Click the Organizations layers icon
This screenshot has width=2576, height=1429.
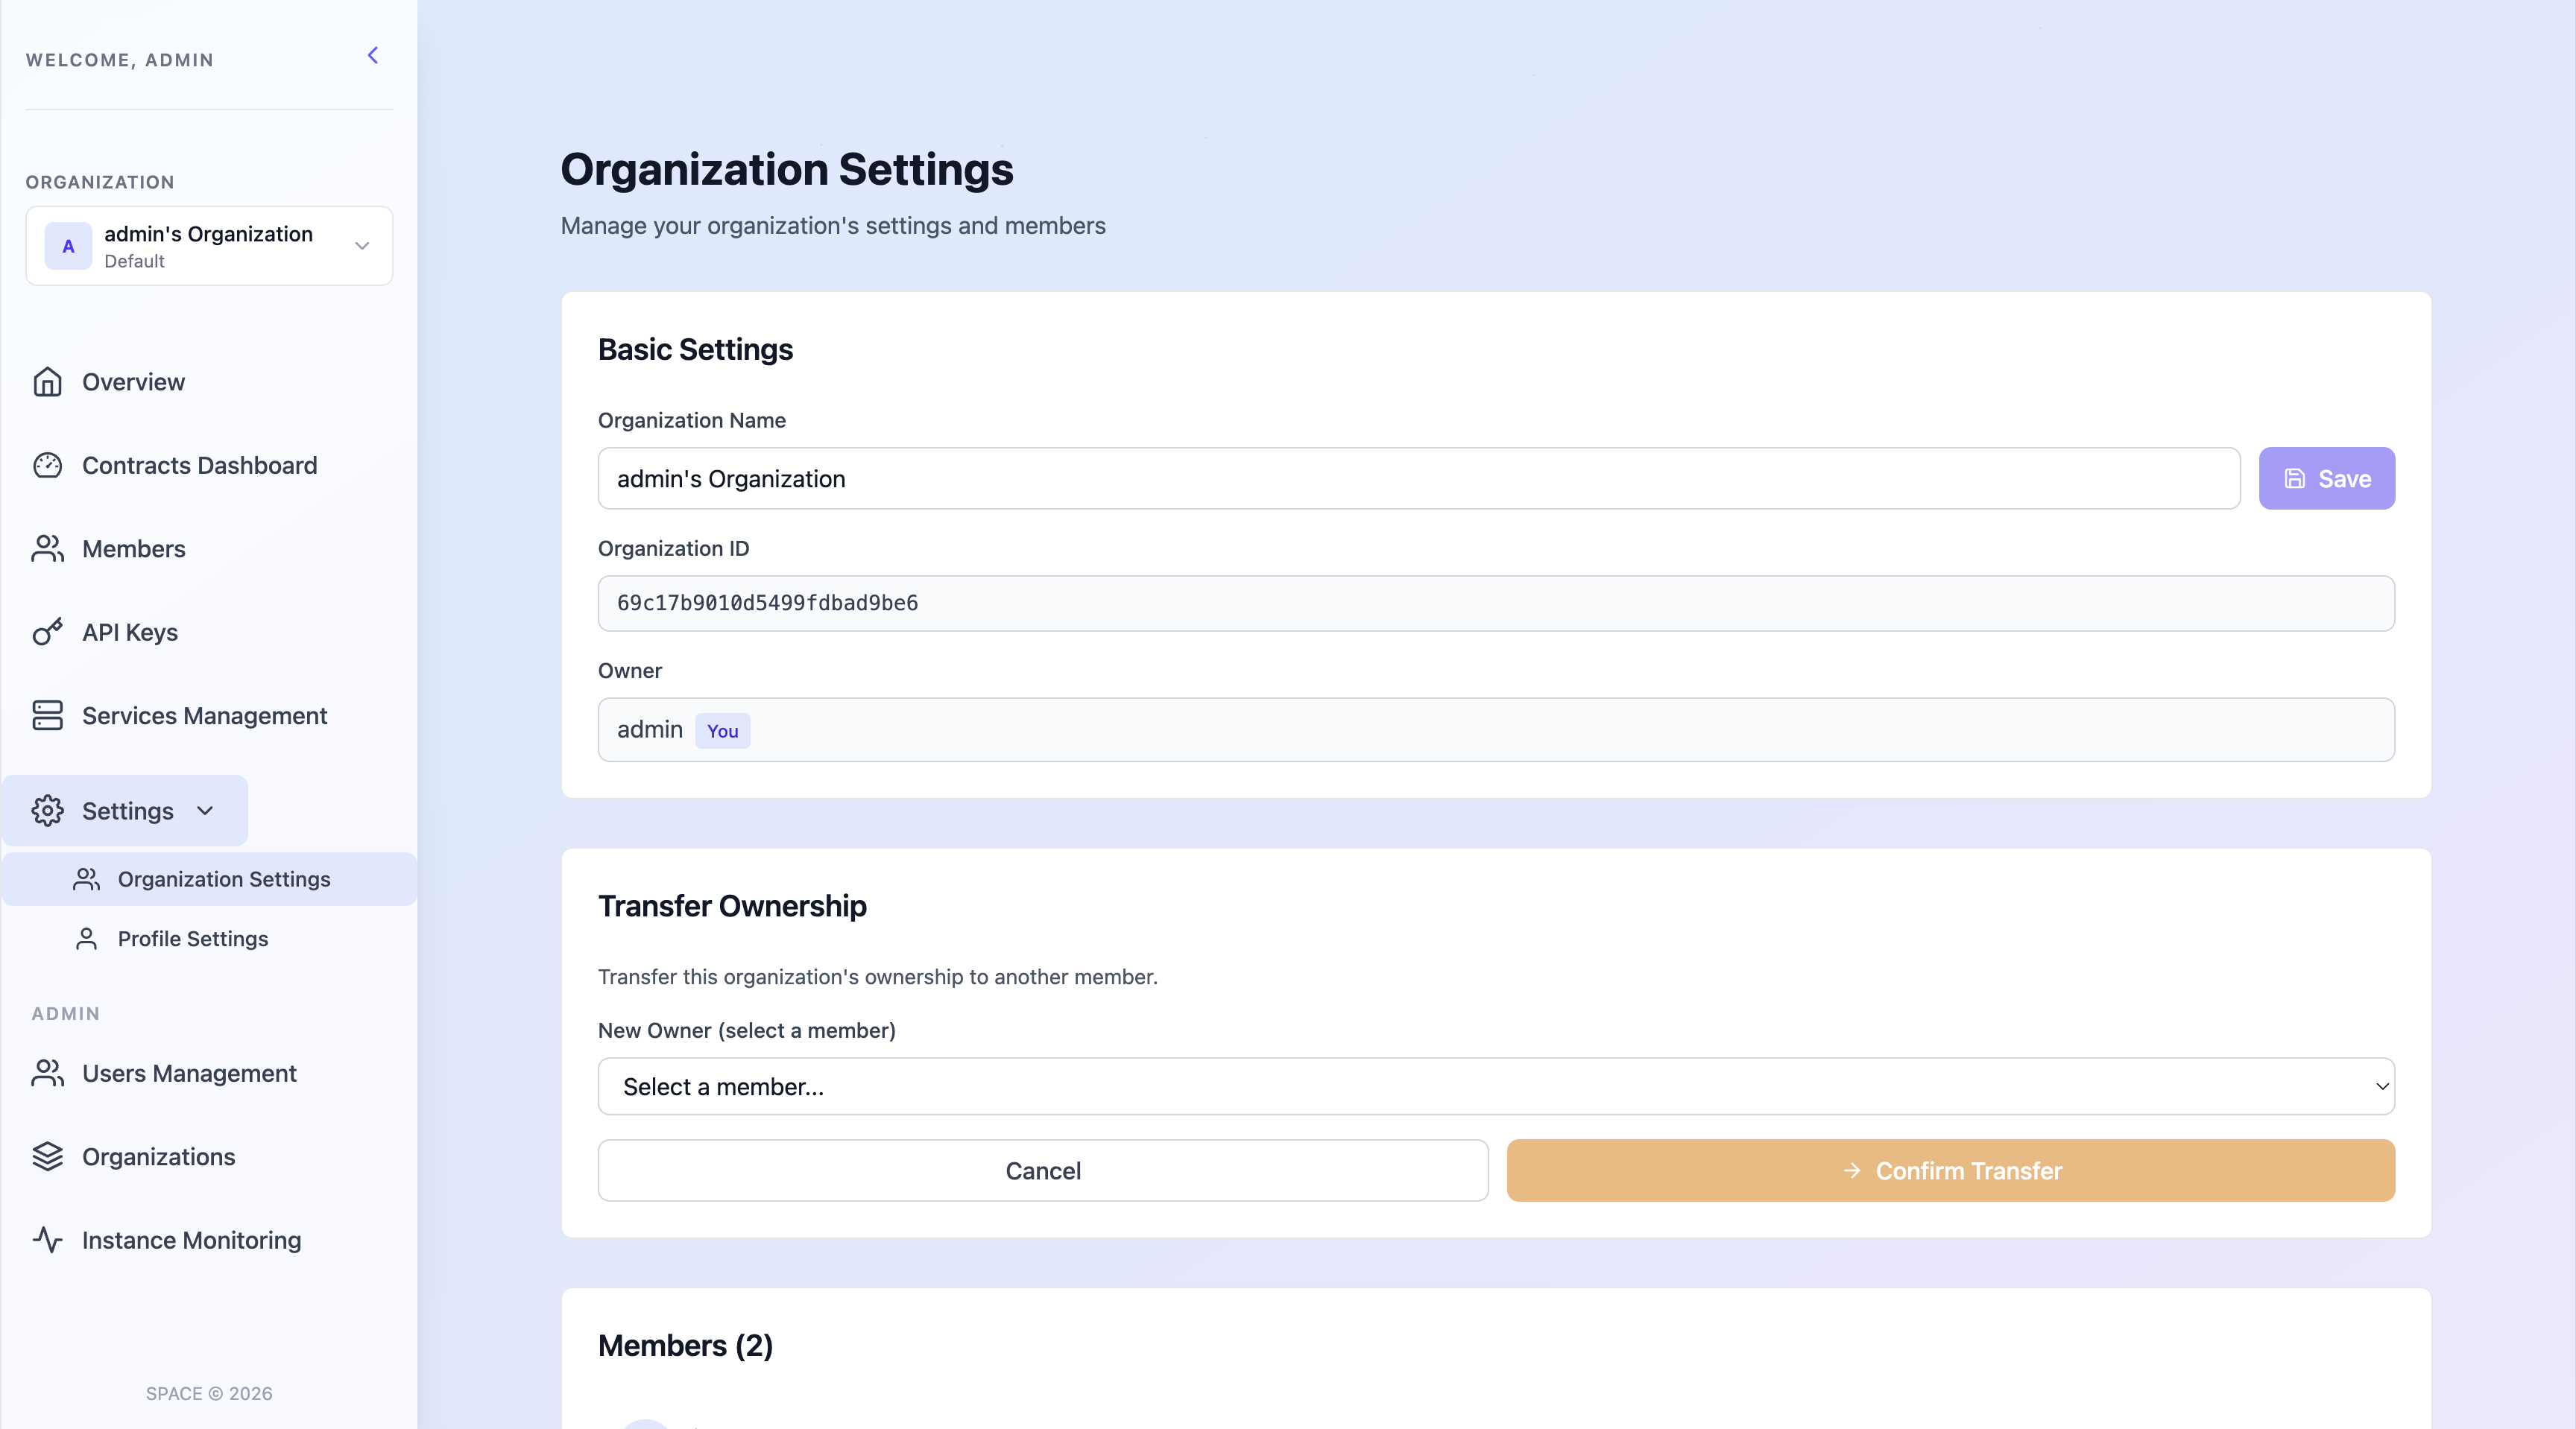[47, 1156]
